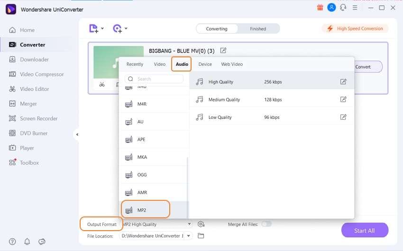Click the audio file thumbnail
Image resolution: width=403 pixels, height=251 pixels.
point(119,63)
